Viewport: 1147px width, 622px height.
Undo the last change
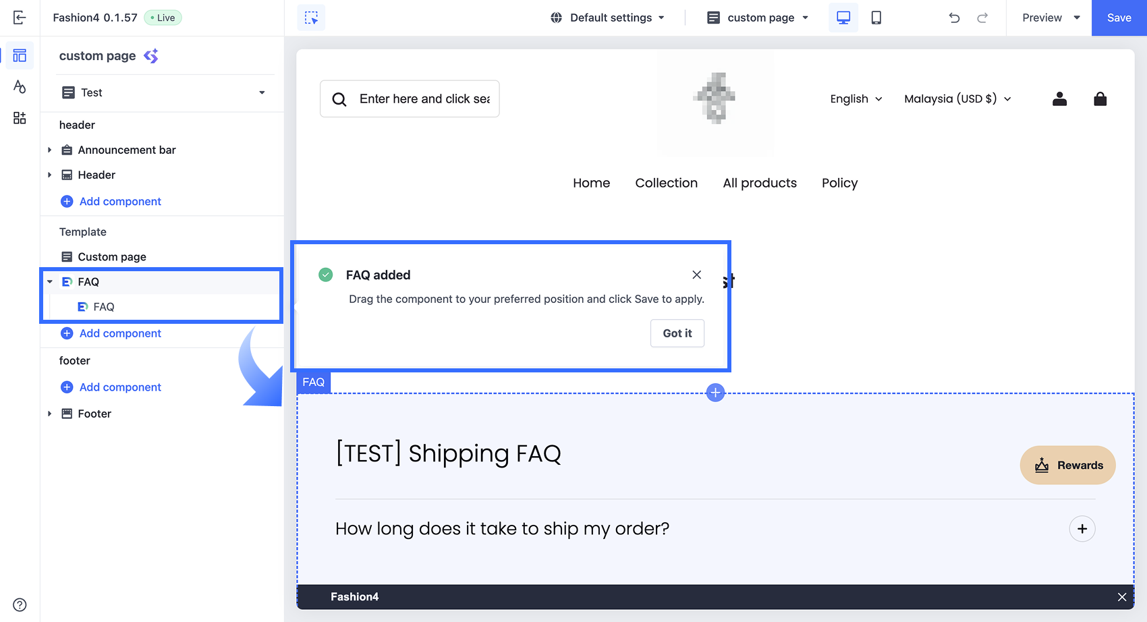click(x=954, y=18)
